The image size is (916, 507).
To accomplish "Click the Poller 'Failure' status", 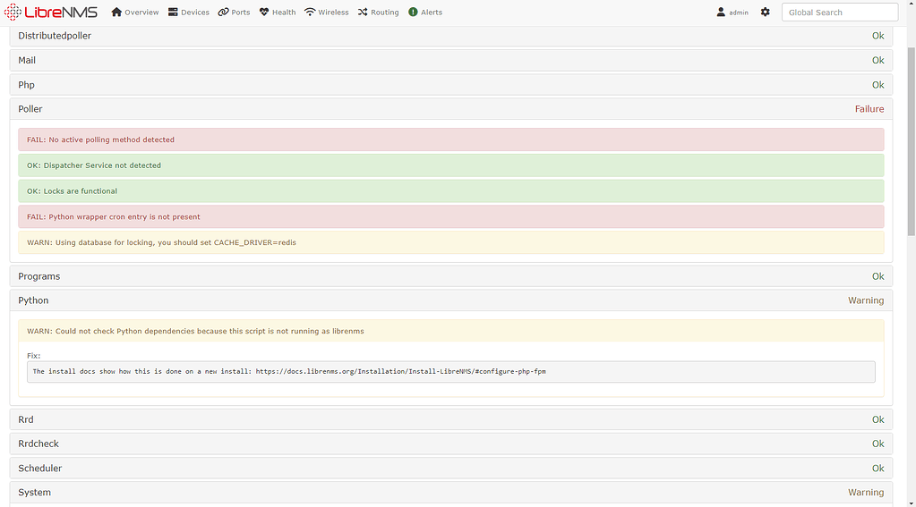I will coord(869,109).
